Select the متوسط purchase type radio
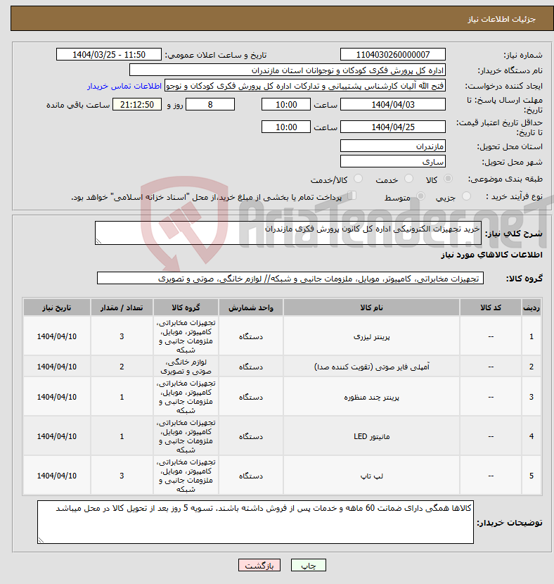Image resolution: width=554 pixels, height=584 pixels. coord(421,196)
